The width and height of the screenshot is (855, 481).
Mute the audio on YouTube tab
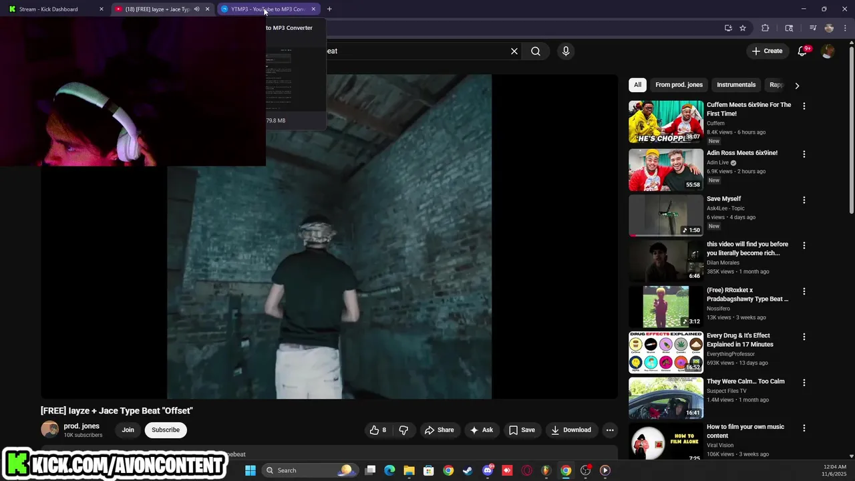tap(196, 9)
